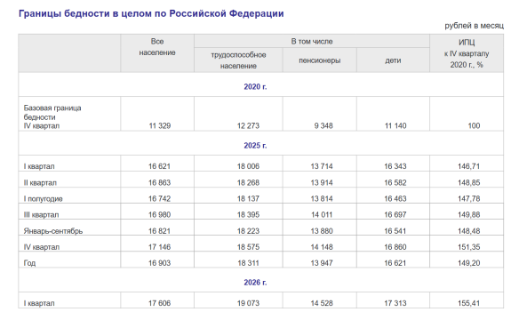Click the value 17 606 under 2026

pos(159,303)
